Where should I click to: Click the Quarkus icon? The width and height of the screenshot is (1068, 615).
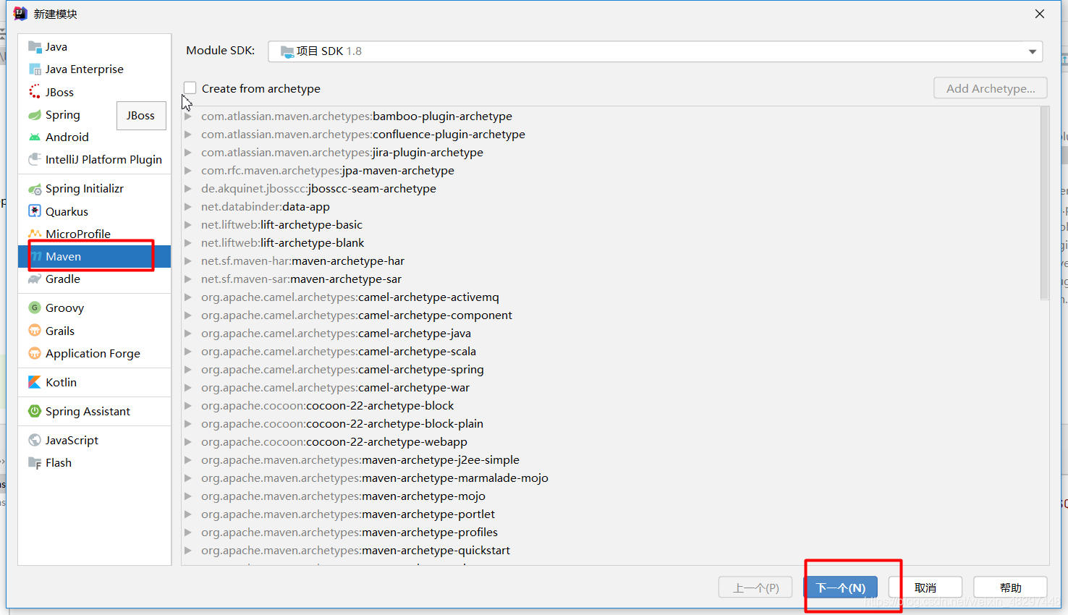[35, 211]
